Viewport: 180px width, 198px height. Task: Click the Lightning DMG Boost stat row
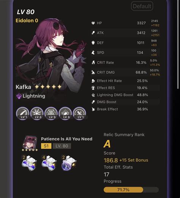coord(126,95)
